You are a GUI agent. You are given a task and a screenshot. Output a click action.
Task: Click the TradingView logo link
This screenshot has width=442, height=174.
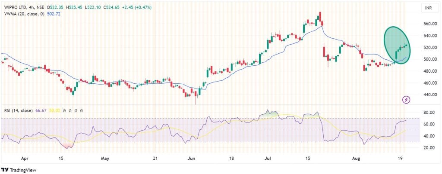point(19,170)
